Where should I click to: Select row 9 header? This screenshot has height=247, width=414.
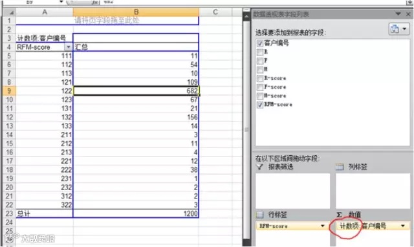coord(9,91)
